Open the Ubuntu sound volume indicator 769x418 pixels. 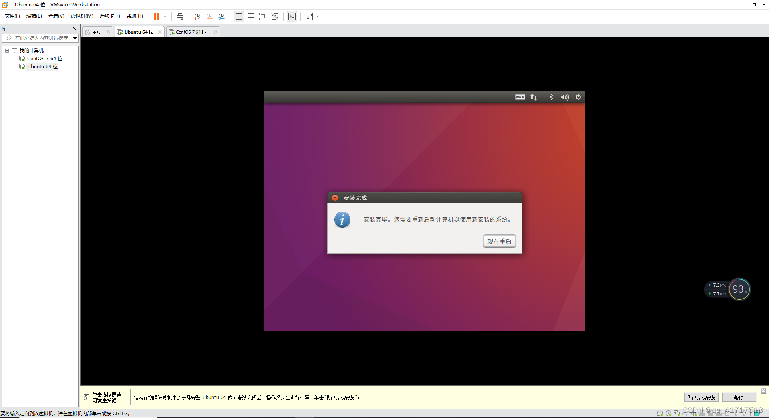[565, 97]
